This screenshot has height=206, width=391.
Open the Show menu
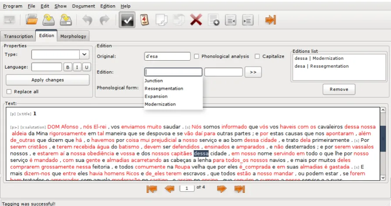pos(61,6)
